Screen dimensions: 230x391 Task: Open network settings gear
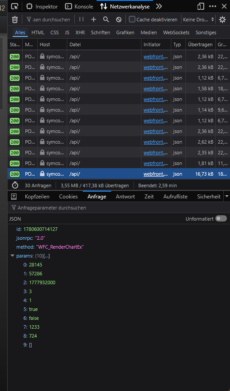coord(222,20)
